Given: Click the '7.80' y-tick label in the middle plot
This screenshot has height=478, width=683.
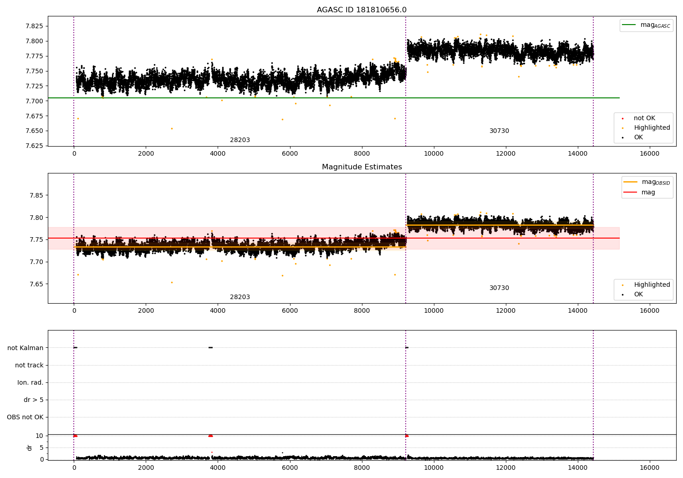Looking at the screenshot, I should (36, 218).
